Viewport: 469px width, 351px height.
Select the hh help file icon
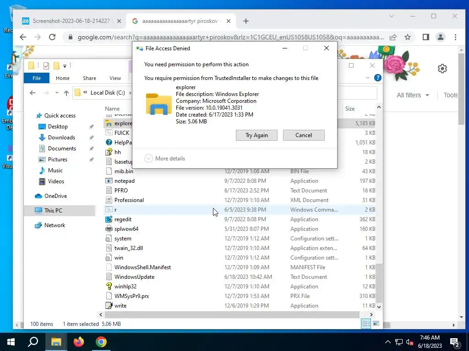[x=109, y=152]
